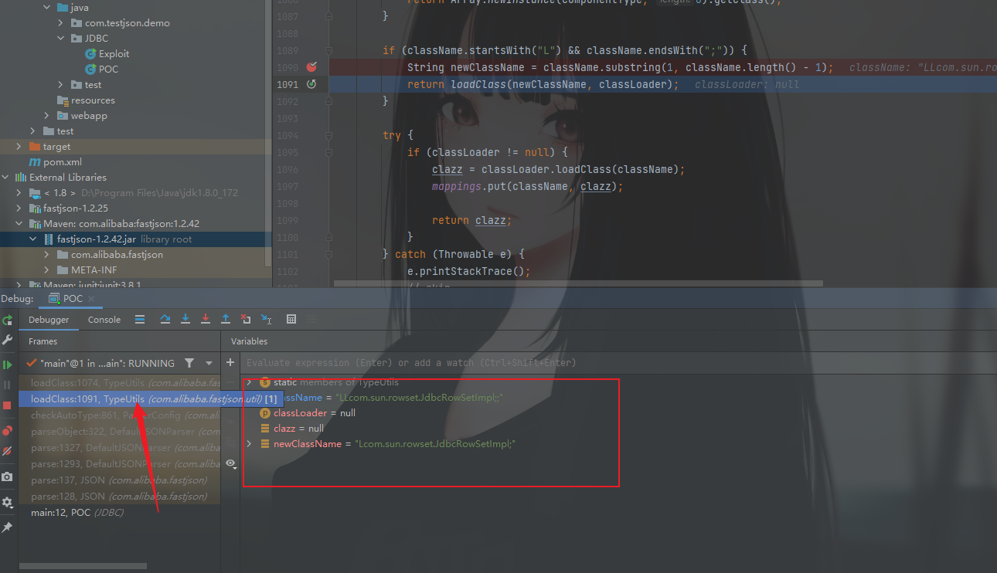
Task: Step into the method
Action: (x=185, y=319)
